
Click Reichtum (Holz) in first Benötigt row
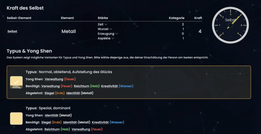87,86
